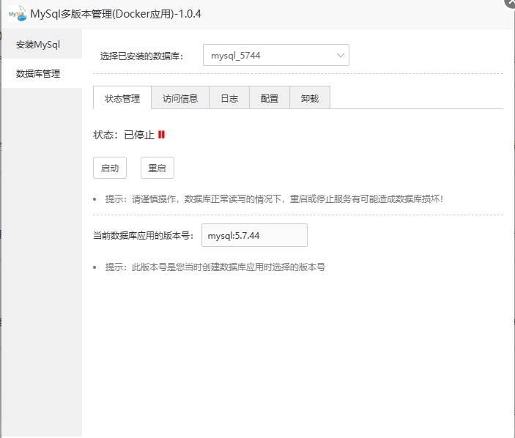Open the 配置 tab
Image resolution: width=515 pixels, height=438 pixels.
tap(270, 97)
